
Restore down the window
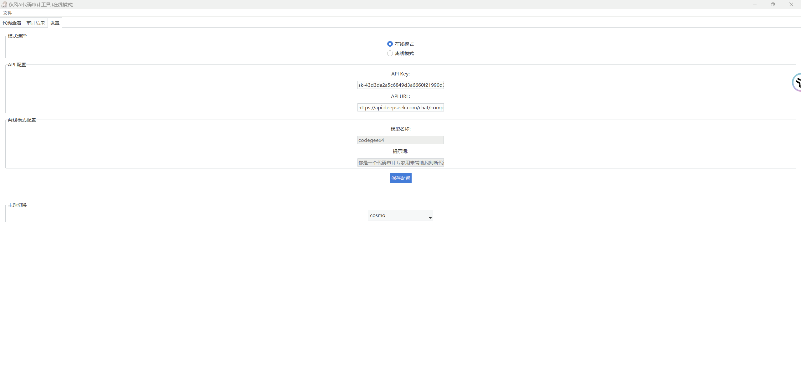point(773,4)
